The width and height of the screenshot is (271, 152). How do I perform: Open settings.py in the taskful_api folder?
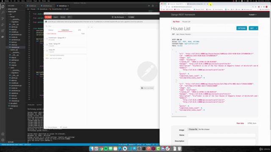pyautogui.click(x=15, y=60)
